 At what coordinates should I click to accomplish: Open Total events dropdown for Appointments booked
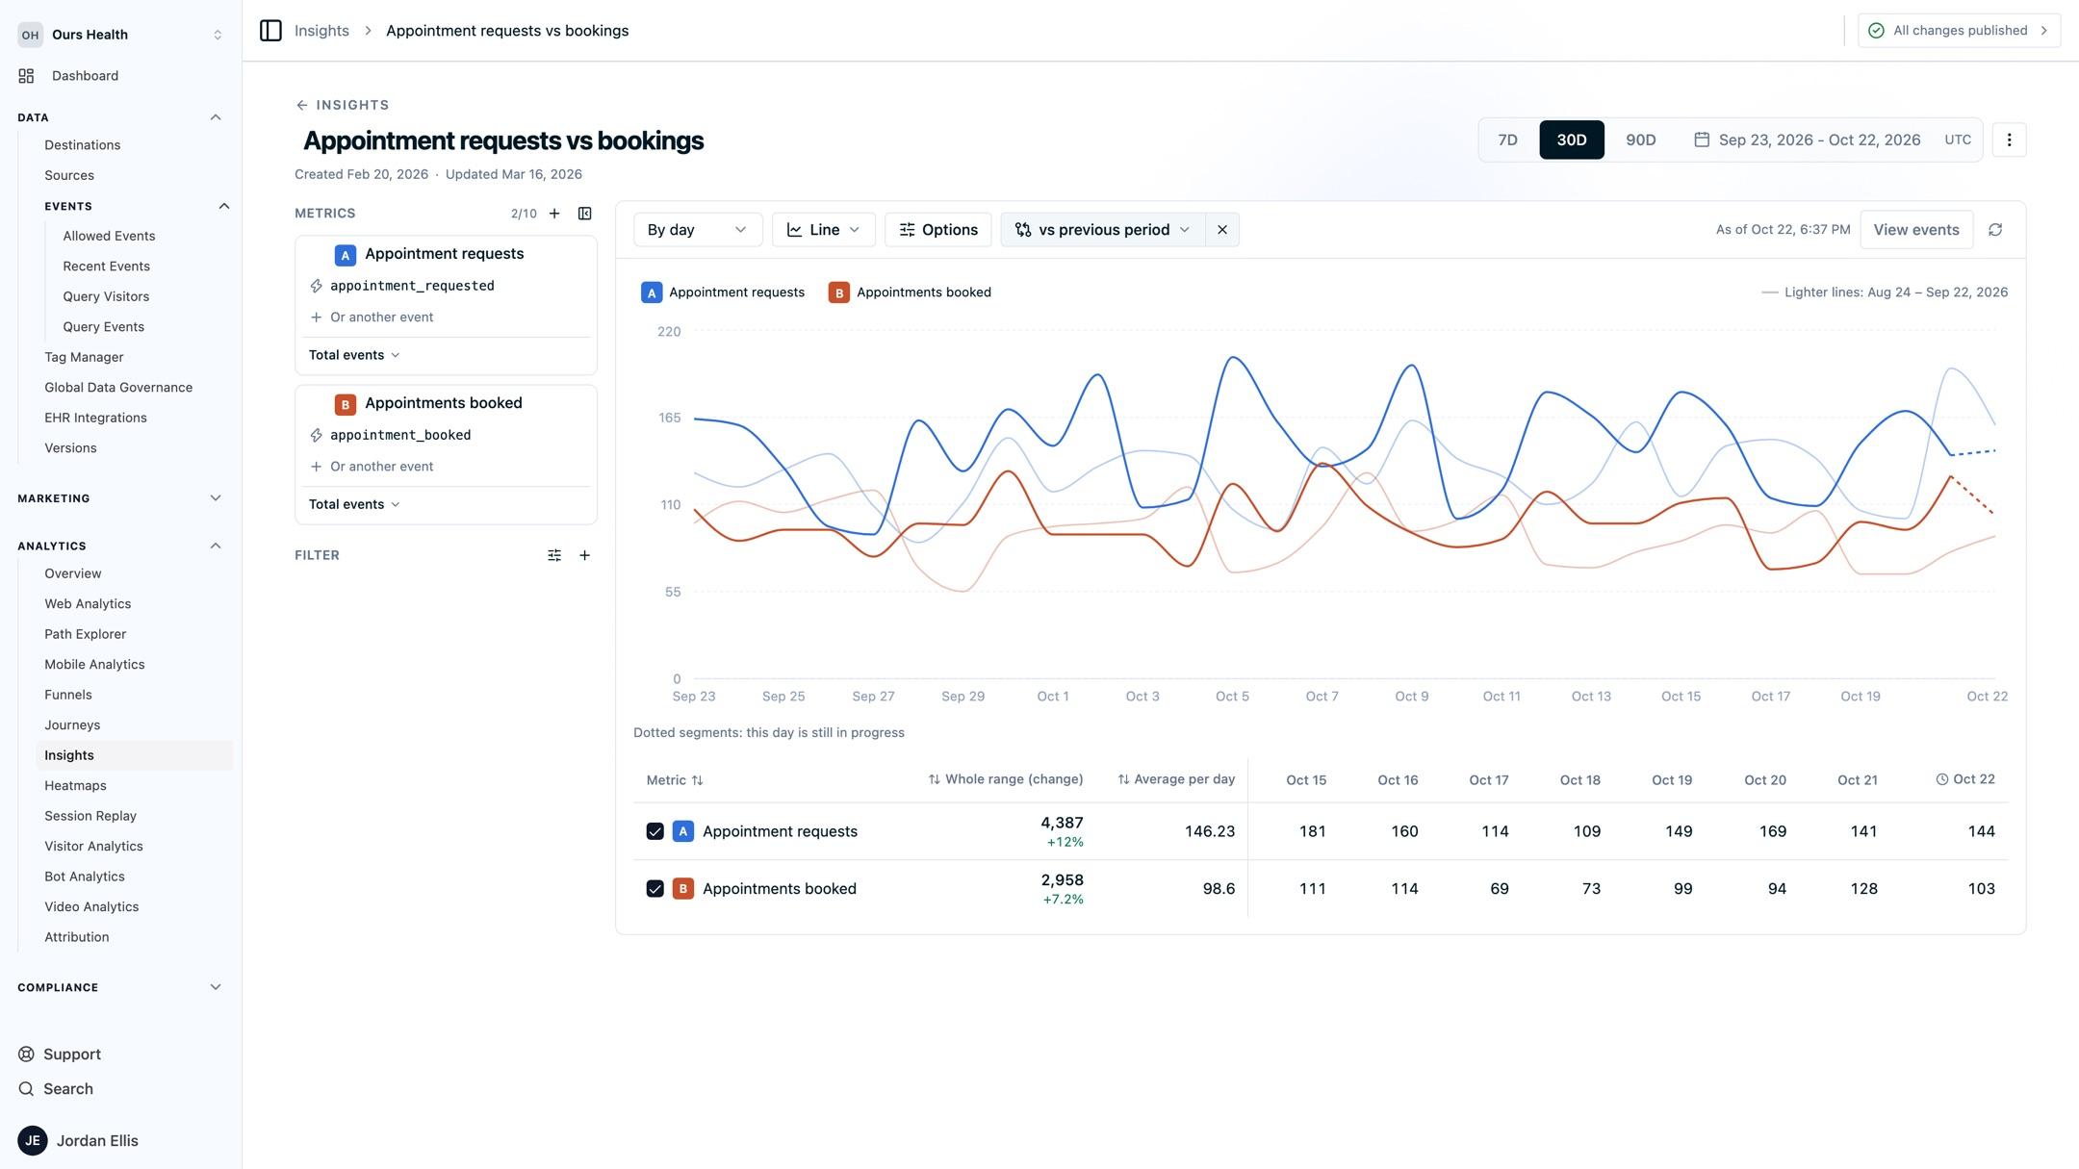click(x=354, y=504)
